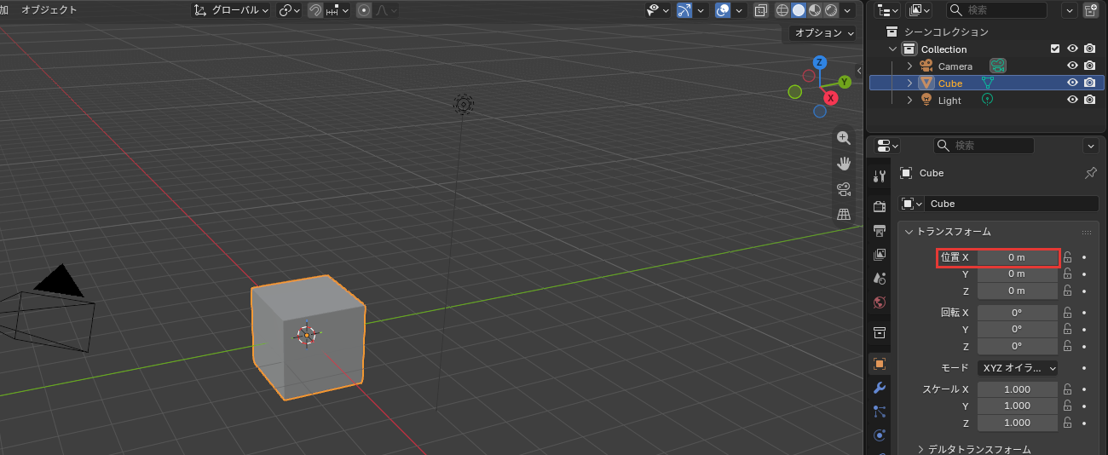Switch to solid viewport shading
The image size is (1108, 455).
799,10
